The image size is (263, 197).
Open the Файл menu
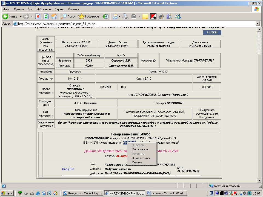click(x=7, y=9)
